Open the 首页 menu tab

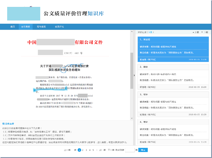(12, 26)
